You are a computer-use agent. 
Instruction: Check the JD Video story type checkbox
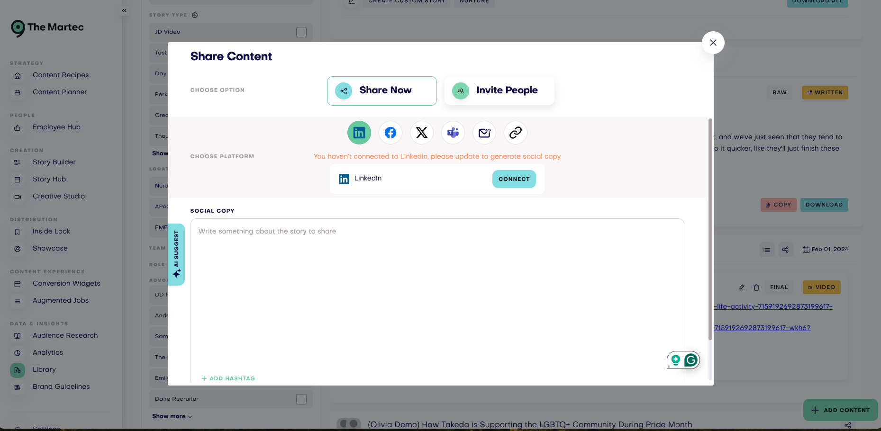click(301, 32)
